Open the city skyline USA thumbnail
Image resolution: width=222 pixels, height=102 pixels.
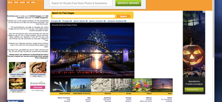81,85
